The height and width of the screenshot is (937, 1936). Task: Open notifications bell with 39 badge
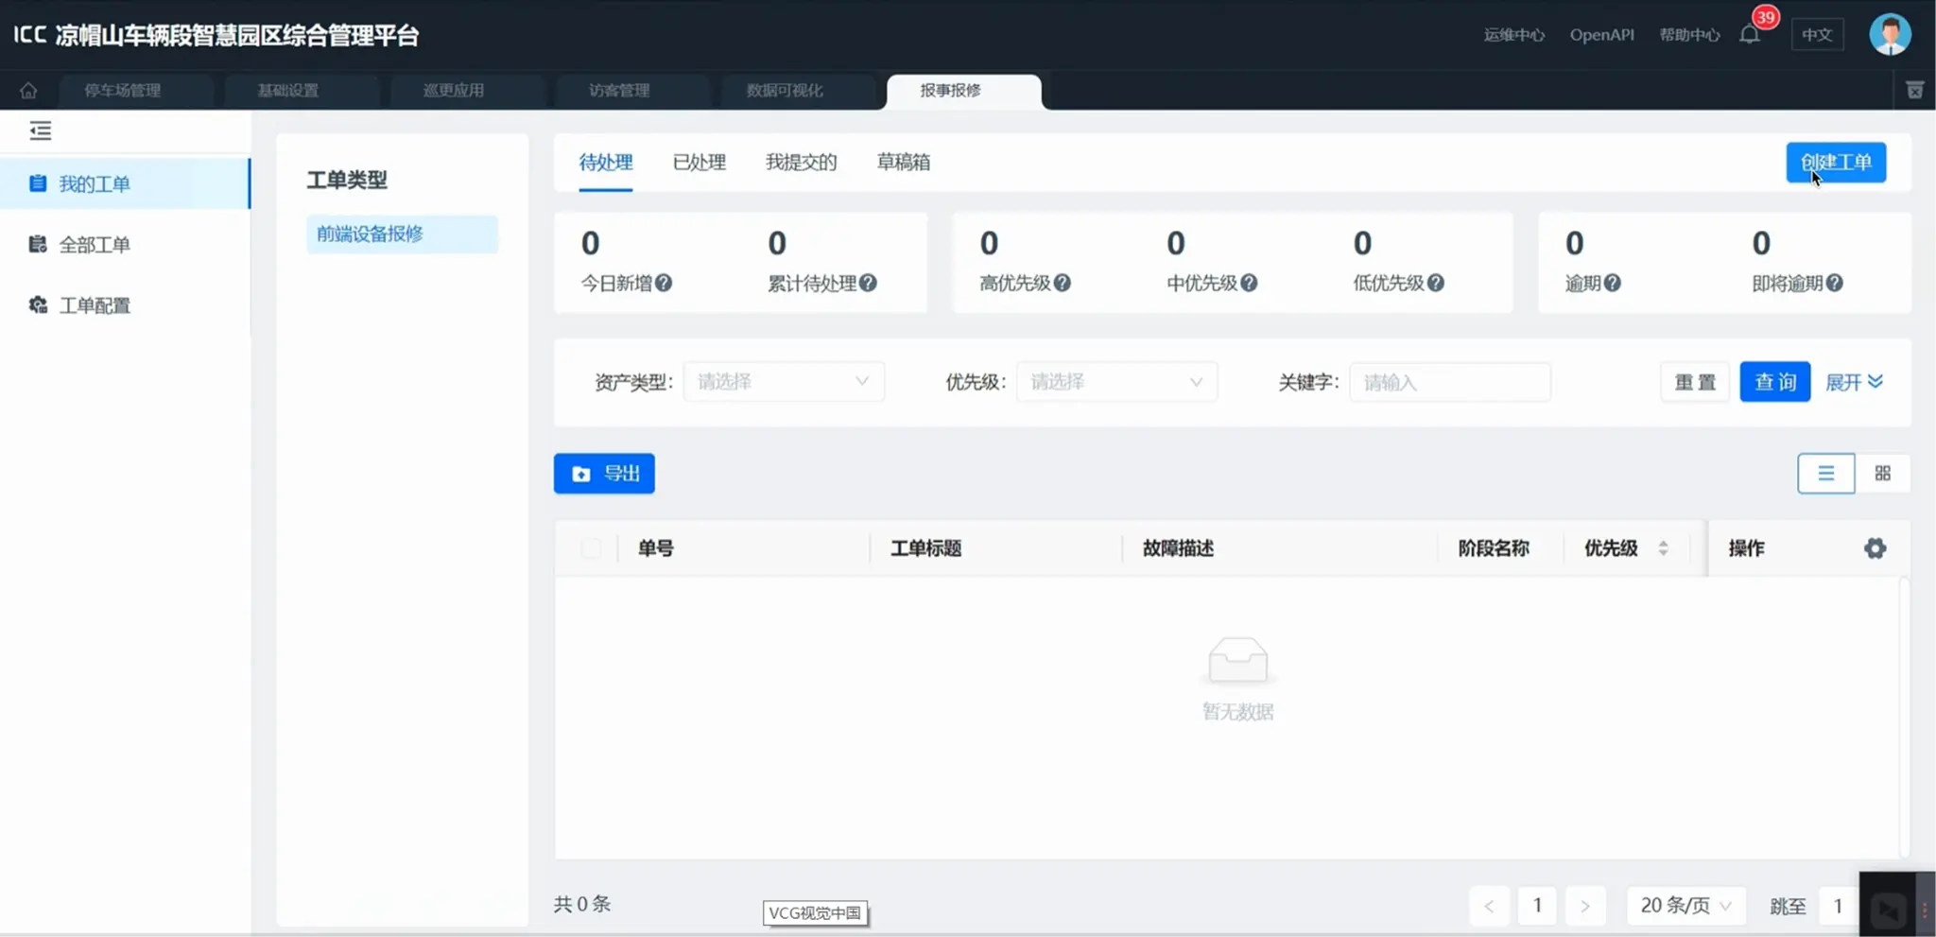[x=1750, y=35]
